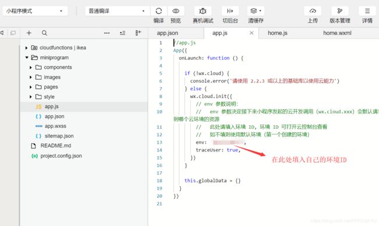Switch to the app.json editor tab
The width and height of the screenshot is (379, 226).
(x=167, y=33)
